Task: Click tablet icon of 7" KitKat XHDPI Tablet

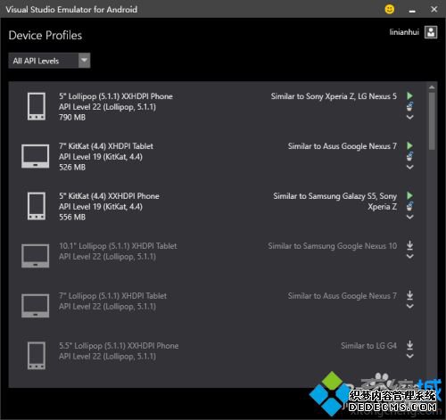Action: 35,156
